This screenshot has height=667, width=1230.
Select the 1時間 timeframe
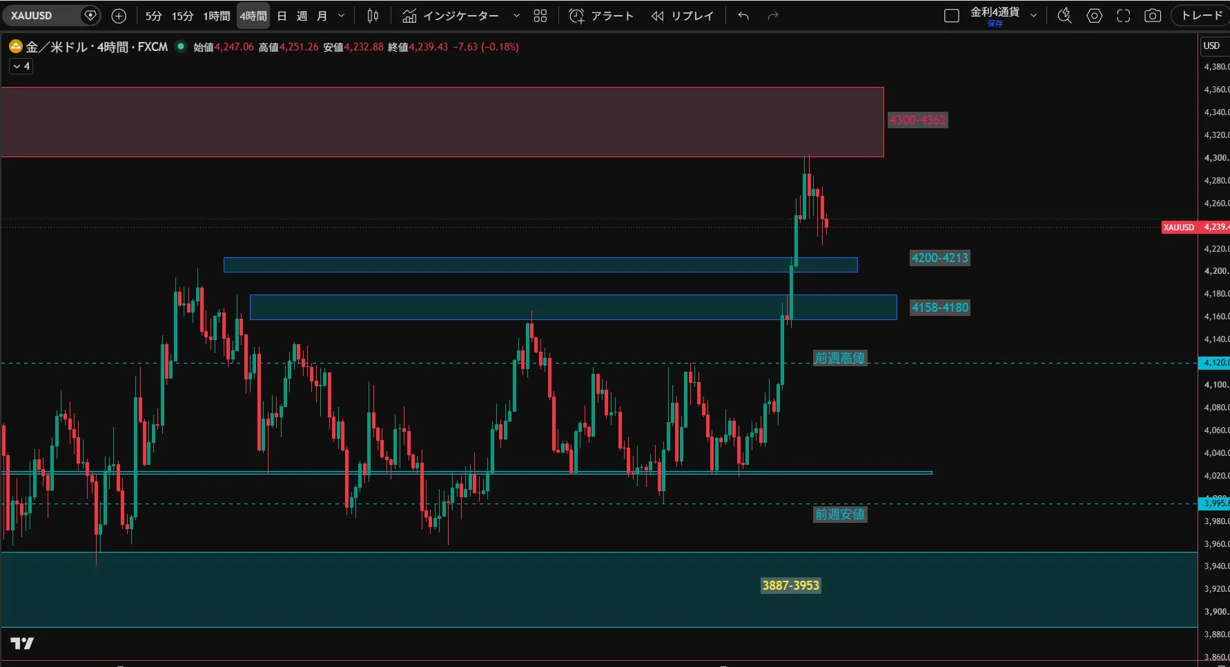[217, 16]
